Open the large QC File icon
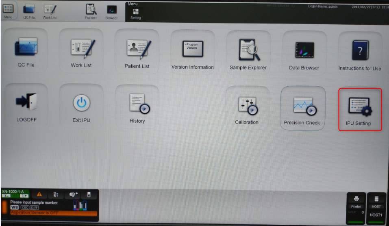Screen dimensions: 389x226 pyautogui.click(x=26, y=48)
